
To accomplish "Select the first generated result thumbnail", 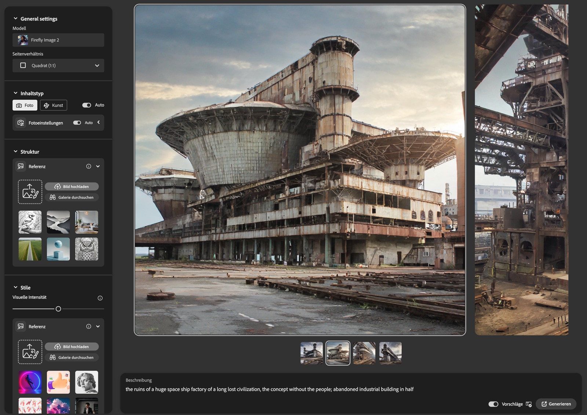I will pos(312,353).
